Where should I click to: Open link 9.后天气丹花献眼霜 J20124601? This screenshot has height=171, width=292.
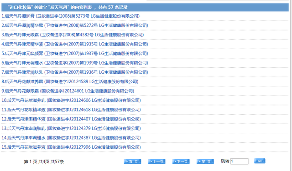68,91
